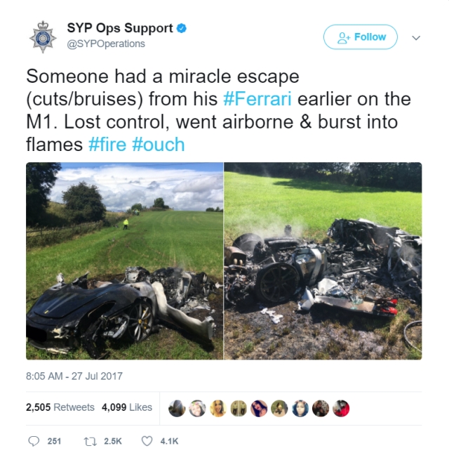
Task: Open the right photo of smoking burnt wreckage
Action: coord(323,261)
